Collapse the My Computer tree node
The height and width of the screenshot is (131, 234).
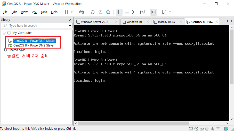point(4,33)
